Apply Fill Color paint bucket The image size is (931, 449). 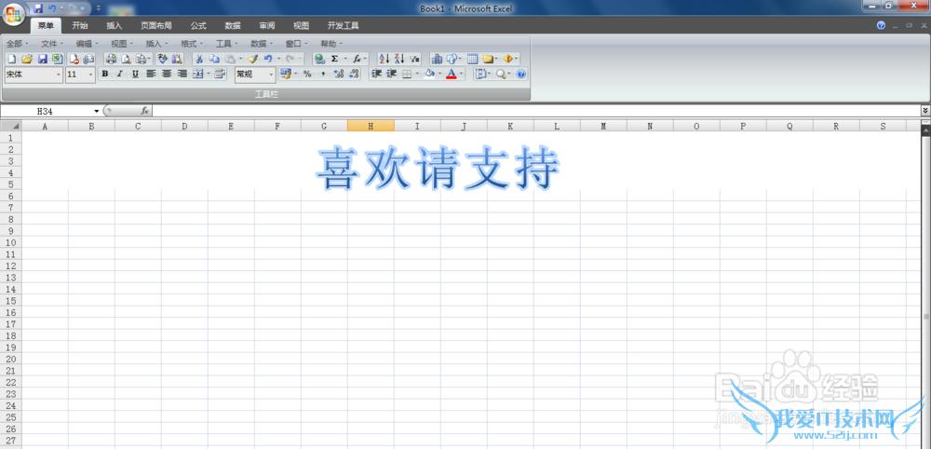pyautogui.click(x=430, y=75)
